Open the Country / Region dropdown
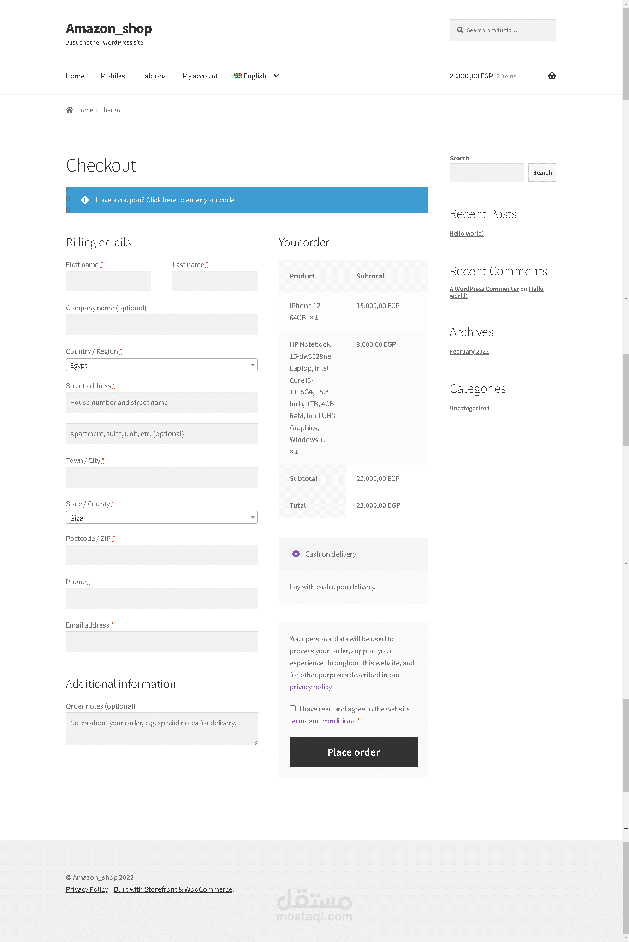Image resolution: width=629 pixels, height=942 pixels. tap(161, 365)
